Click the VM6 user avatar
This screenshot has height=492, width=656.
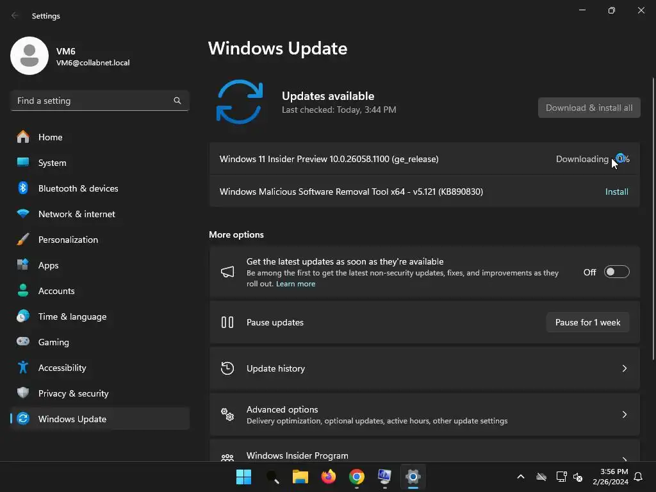(x=29, y=56)
